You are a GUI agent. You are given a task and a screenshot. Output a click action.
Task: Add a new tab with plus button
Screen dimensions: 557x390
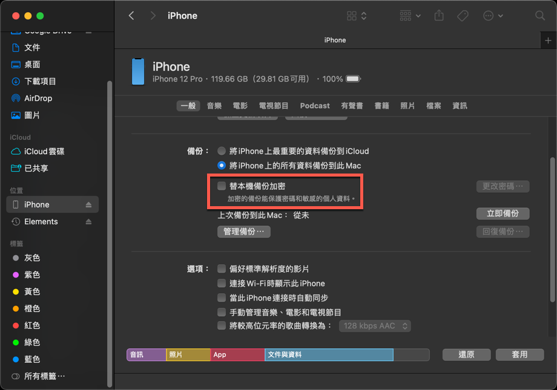[x=548, y=41]
